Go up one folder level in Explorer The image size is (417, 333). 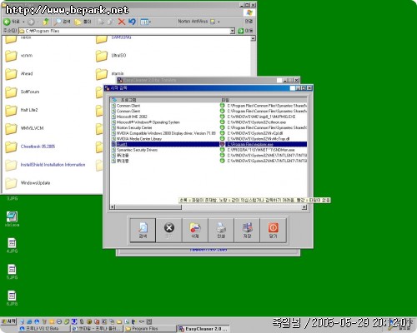[46, 22]
